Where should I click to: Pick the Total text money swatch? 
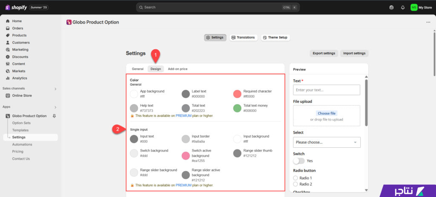[x=237, y=108]
